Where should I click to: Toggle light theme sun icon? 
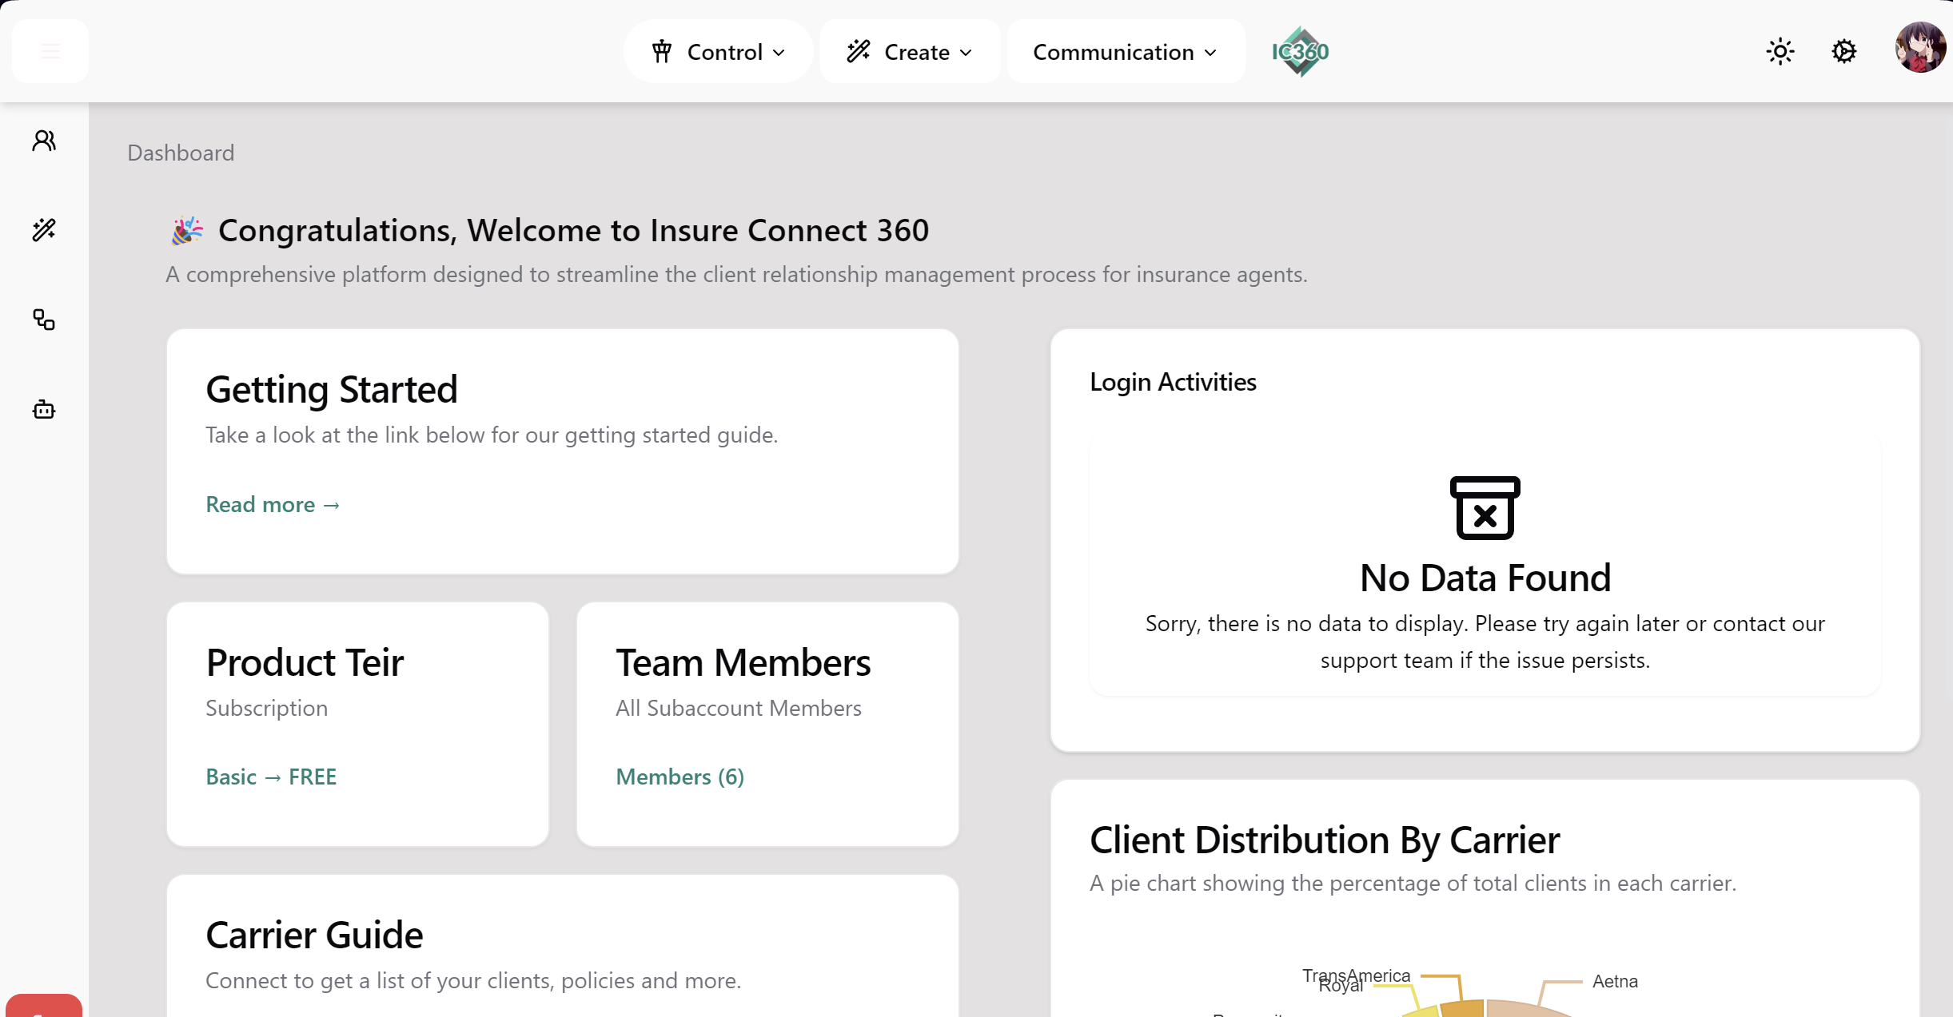[x=1780, y=52]
